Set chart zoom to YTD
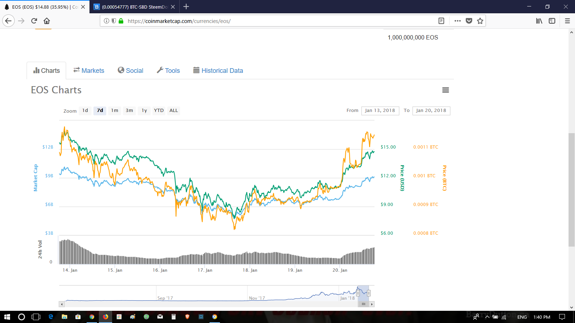This screenshot has width=575, height=323. (x=159, y=111)
